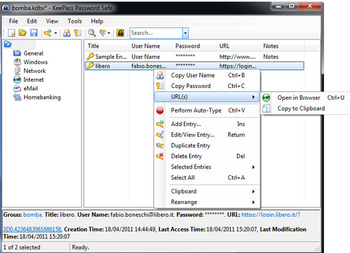Open the Edit menu
Viewport: 350px width, 253px height.
point(32,21)
